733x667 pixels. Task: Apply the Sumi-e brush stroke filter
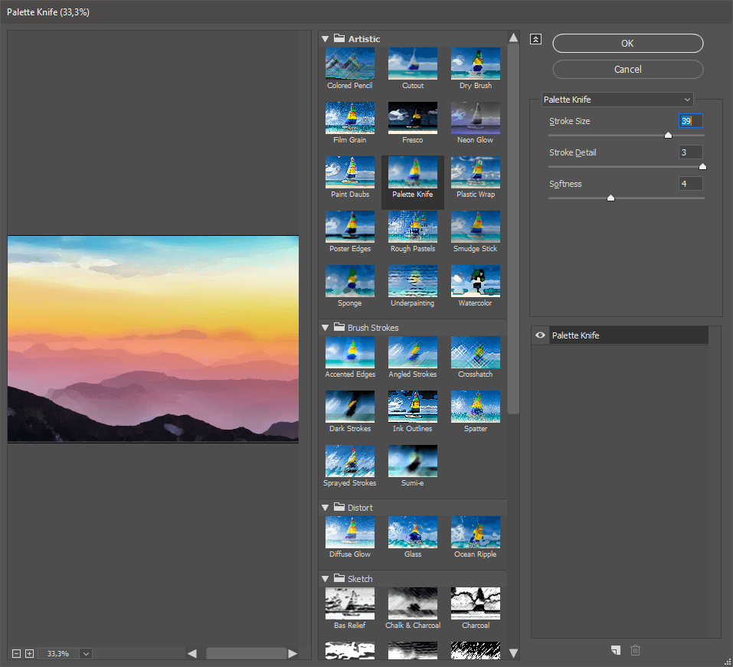click(412, 460)
